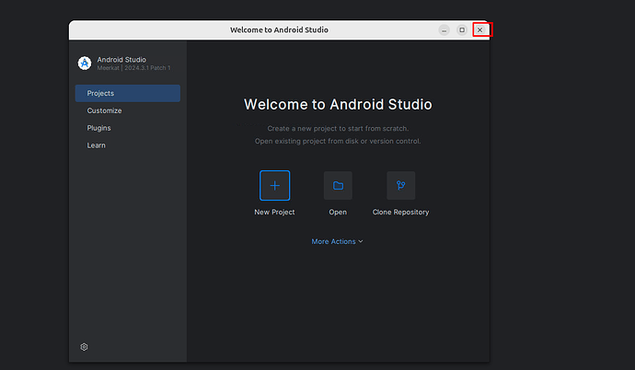Screen dimensions: 635x370
Task: Maximize the Welcome to Android Studio window
Action: [x=462, y=30]
